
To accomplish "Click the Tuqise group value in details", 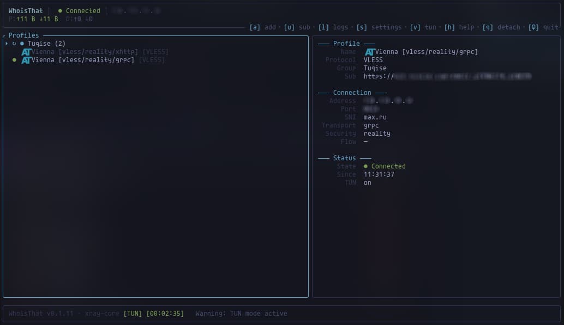I will pyautogui.click(x=375, y=68).
